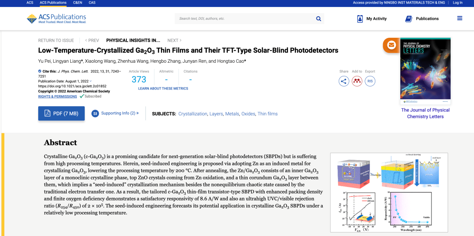Screen dimensions: 474x236
Task: Open the Crystallization subject link
Action: click(193, 114)
